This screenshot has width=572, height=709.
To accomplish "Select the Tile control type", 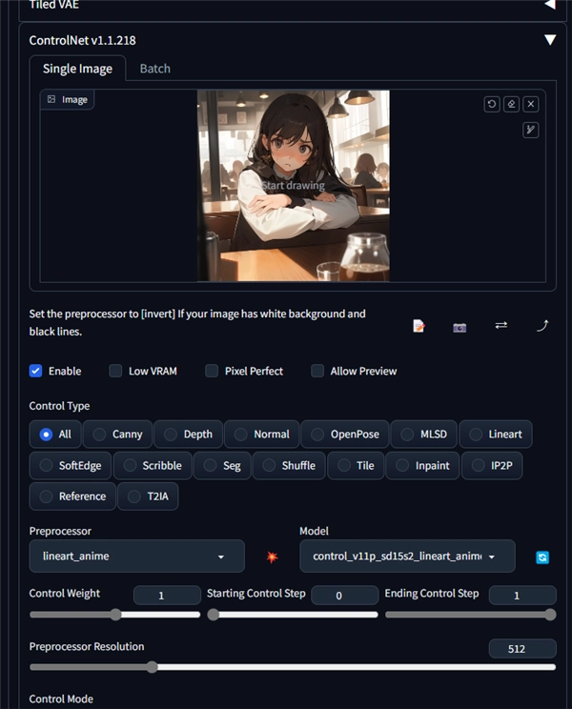I will (x=356, y=465).
